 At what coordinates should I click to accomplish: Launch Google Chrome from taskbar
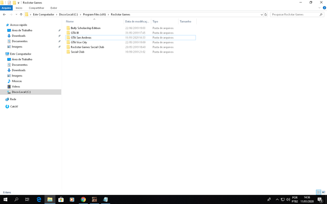pos(83,199)
